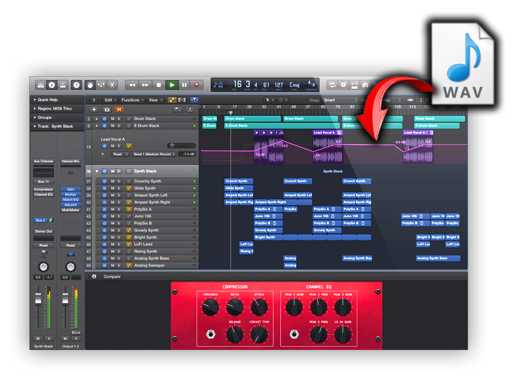Expand the Drum Stack track disclosure triangle
Viewport: 521px width, 391px height.
96,119
